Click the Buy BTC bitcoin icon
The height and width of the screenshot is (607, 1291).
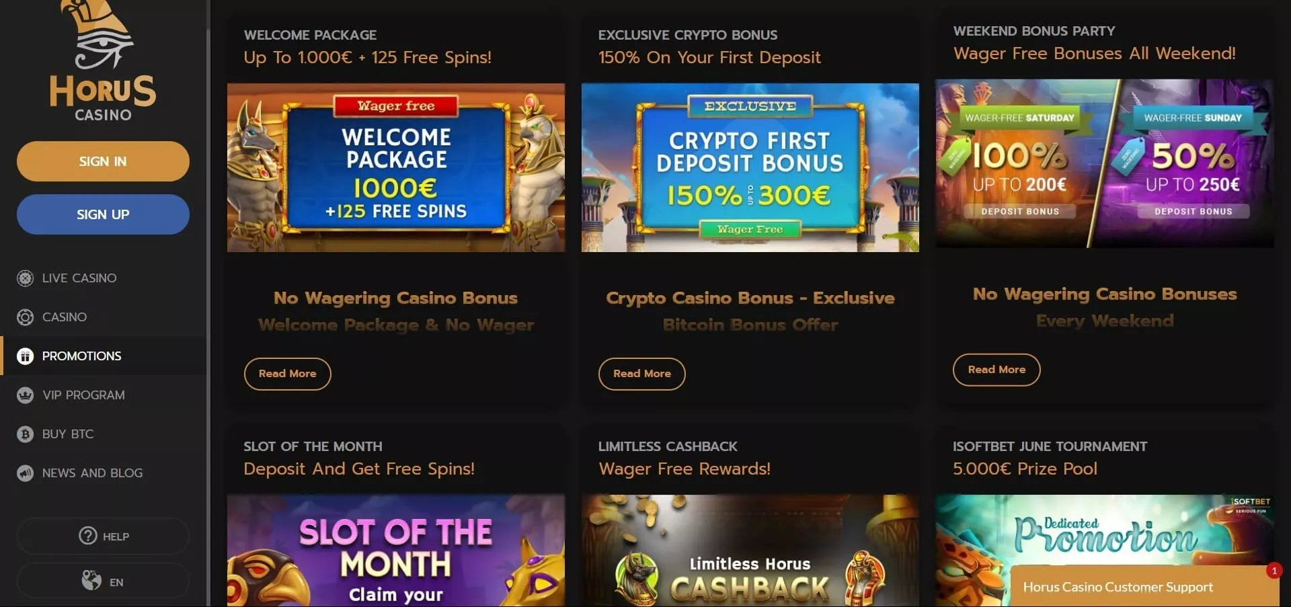pos(25,434)
